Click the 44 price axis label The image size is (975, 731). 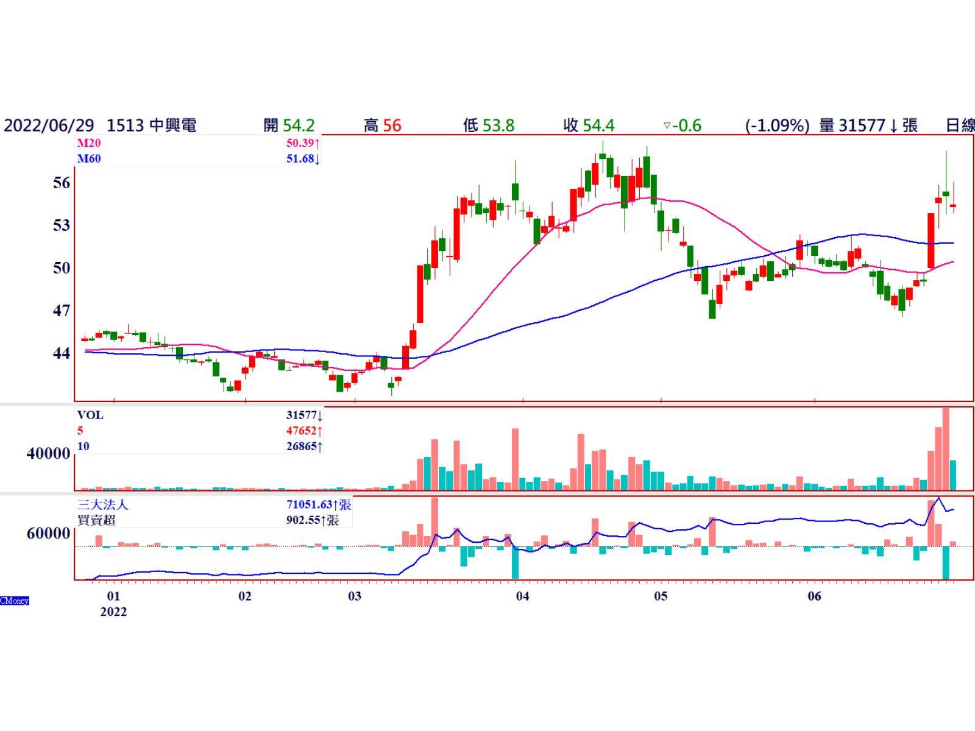(x=62, y=353)
